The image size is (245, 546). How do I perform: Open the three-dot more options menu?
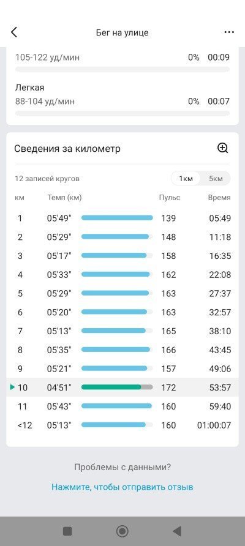[x=229, y=32]
